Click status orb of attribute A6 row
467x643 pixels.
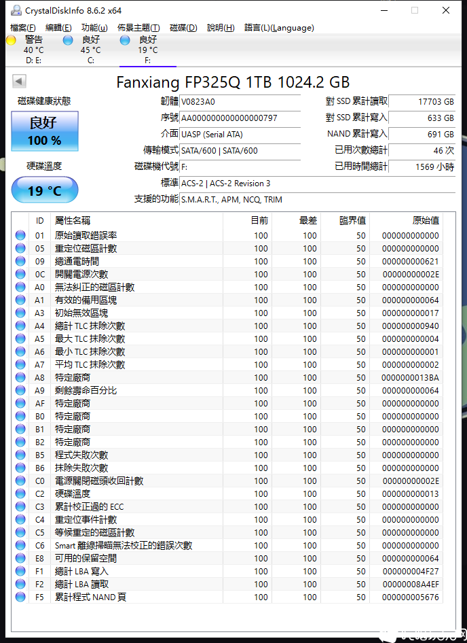(20, 351)
